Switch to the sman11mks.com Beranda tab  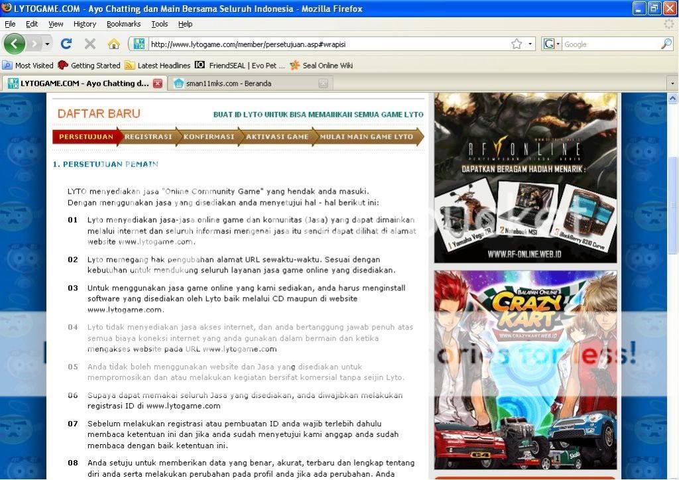point(229,84)
